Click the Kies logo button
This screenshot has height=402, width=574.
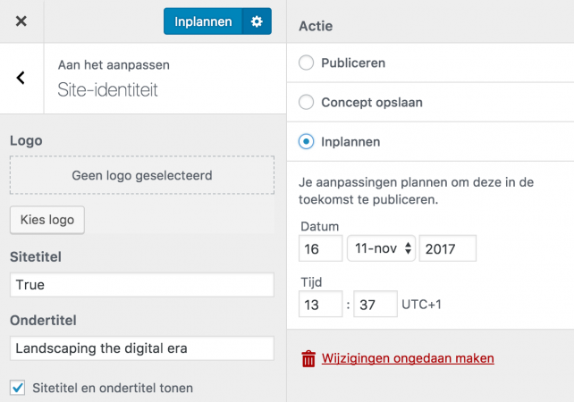[x=47, y=220]
